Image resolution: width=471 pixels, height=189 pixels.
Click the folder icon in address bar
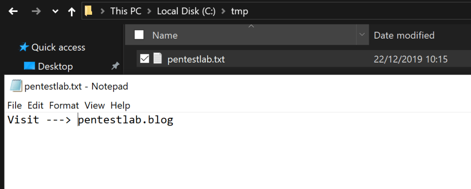[x=89, y=11]
